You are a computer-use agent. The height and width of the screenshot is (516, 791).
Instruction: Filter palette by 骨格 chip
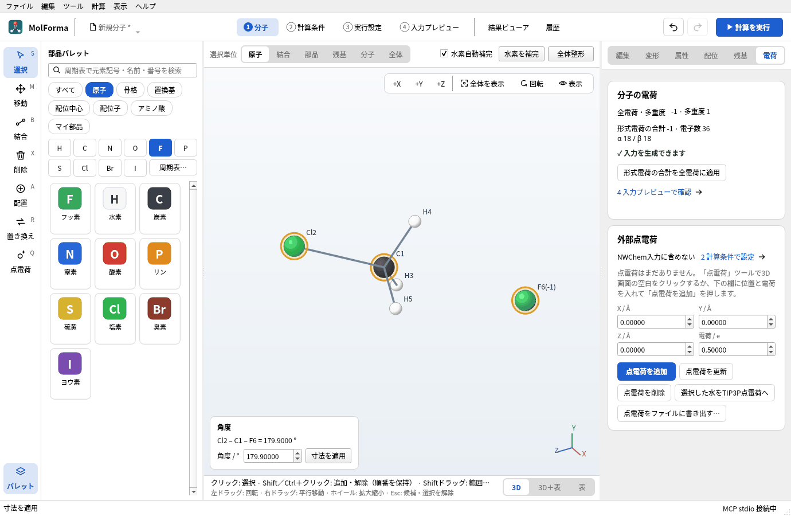click(131, 90)
